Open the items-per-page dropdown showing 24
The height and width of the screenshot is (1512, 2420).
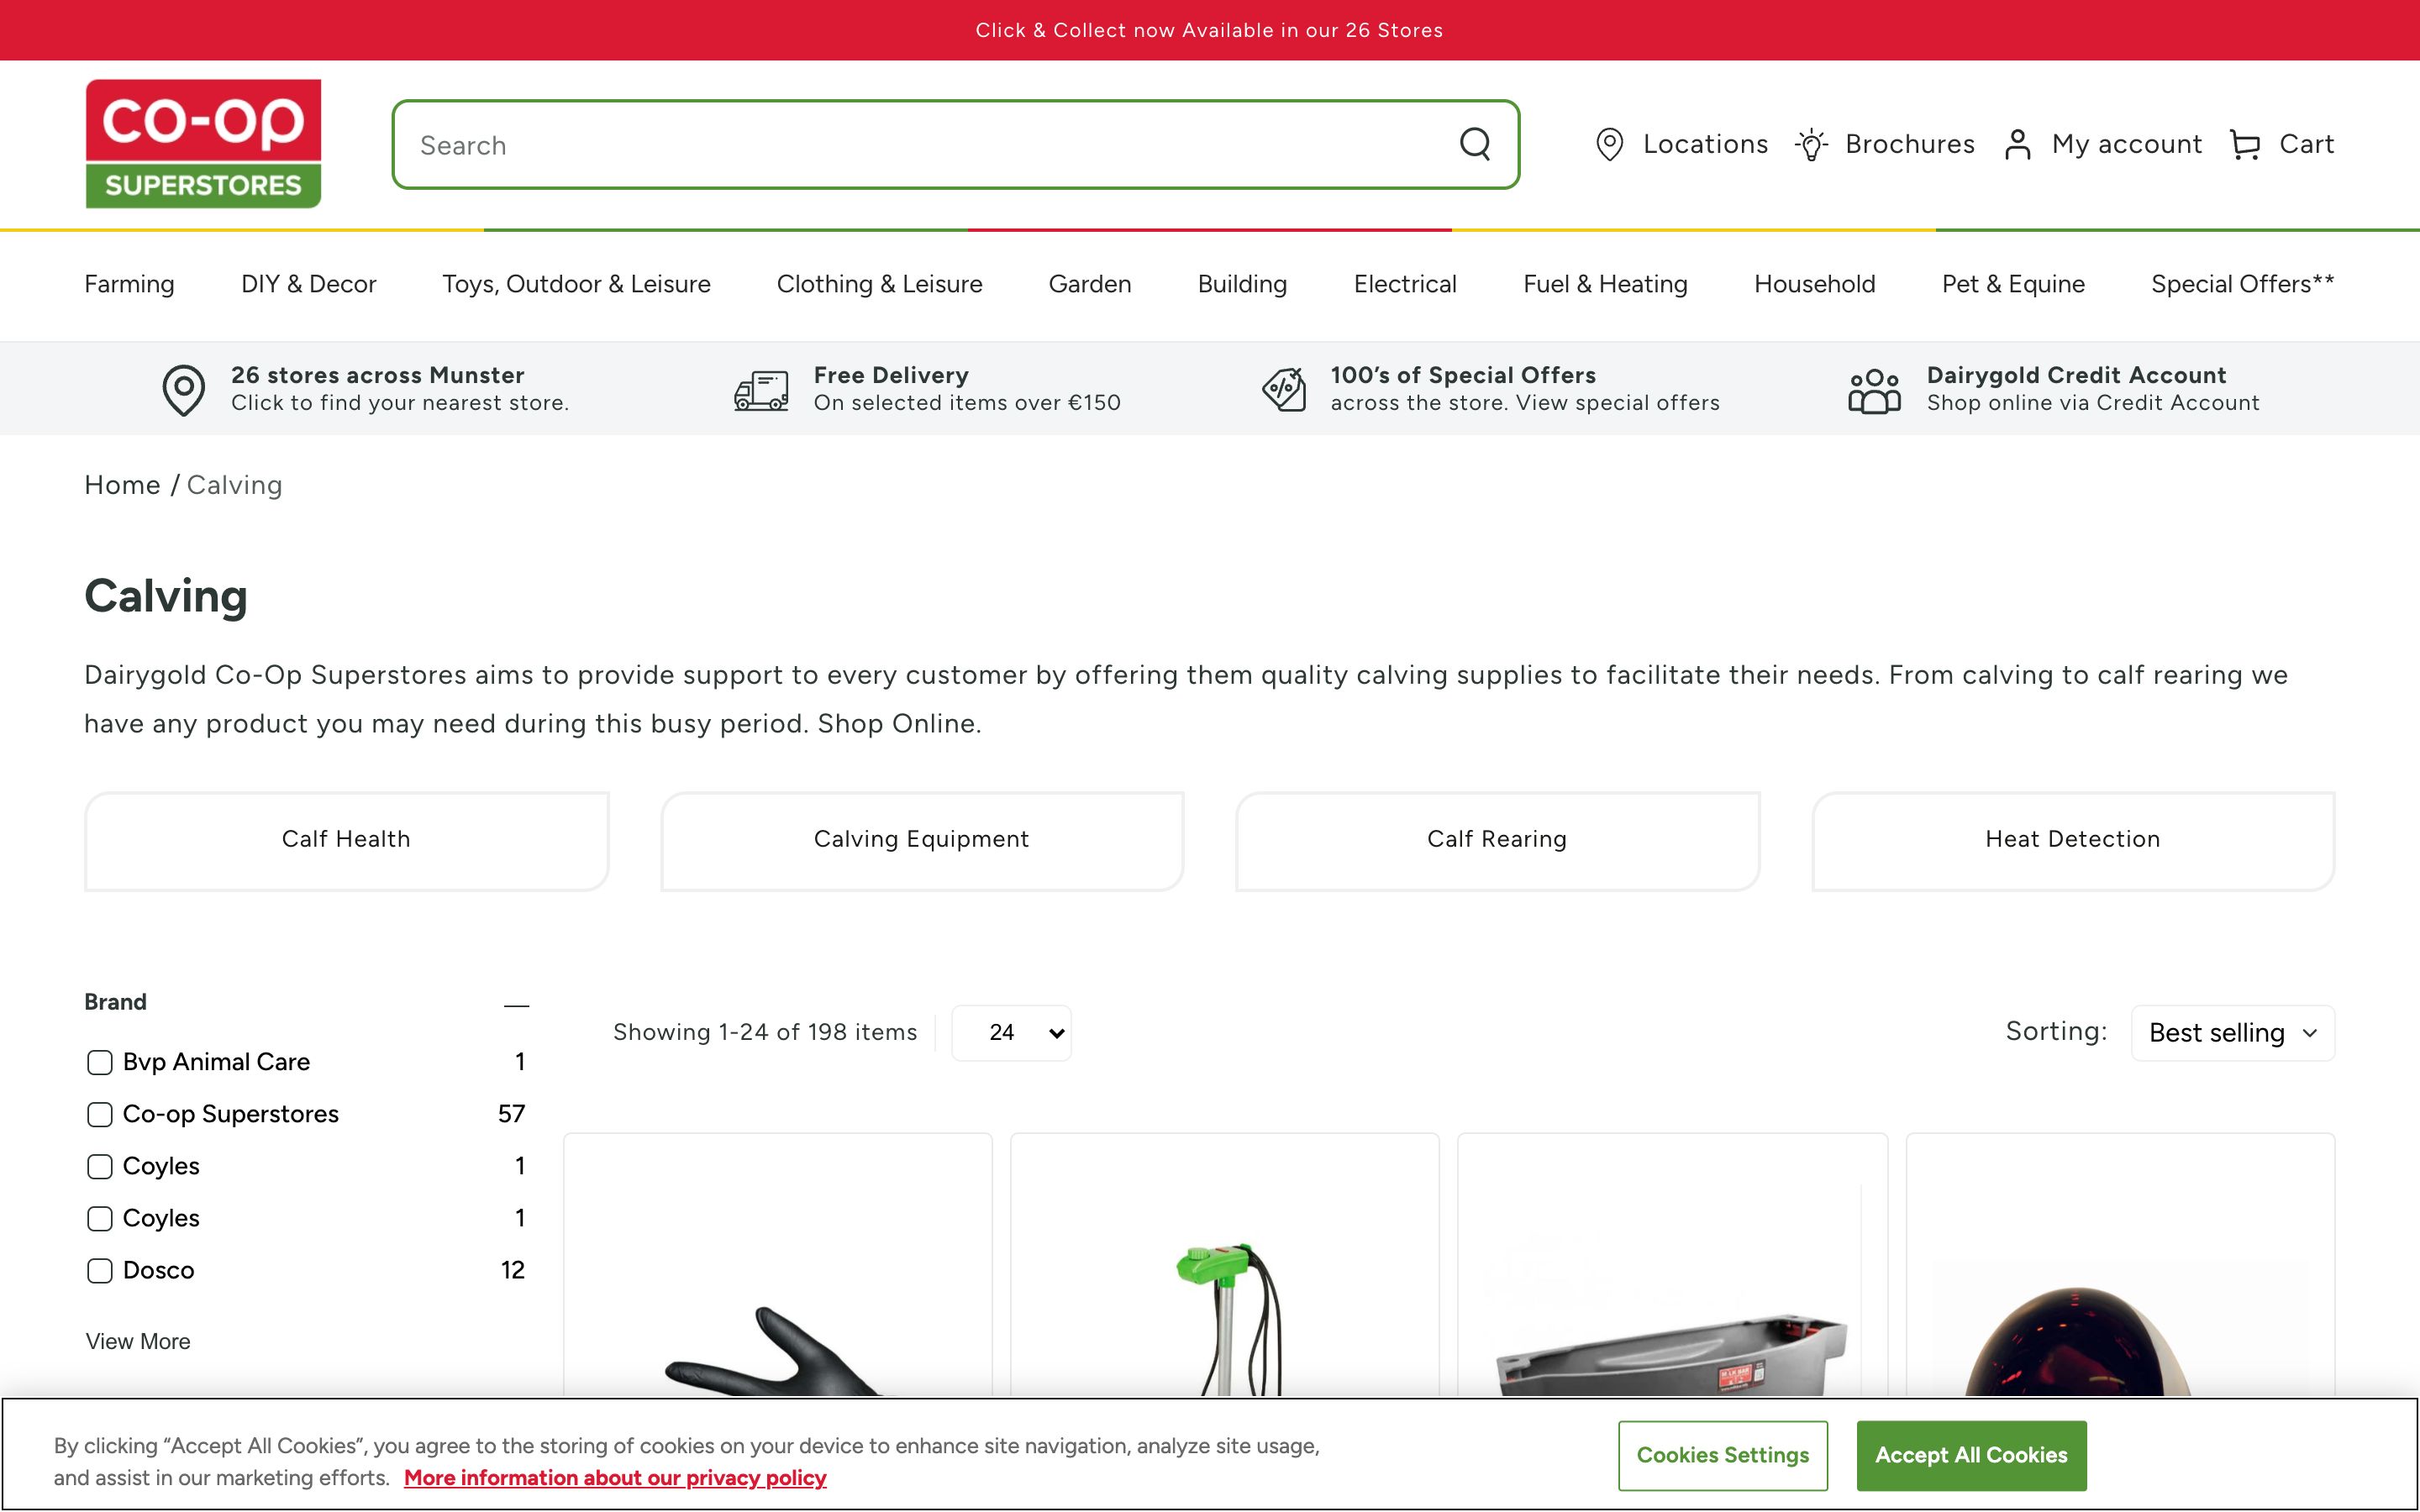1010,1032
